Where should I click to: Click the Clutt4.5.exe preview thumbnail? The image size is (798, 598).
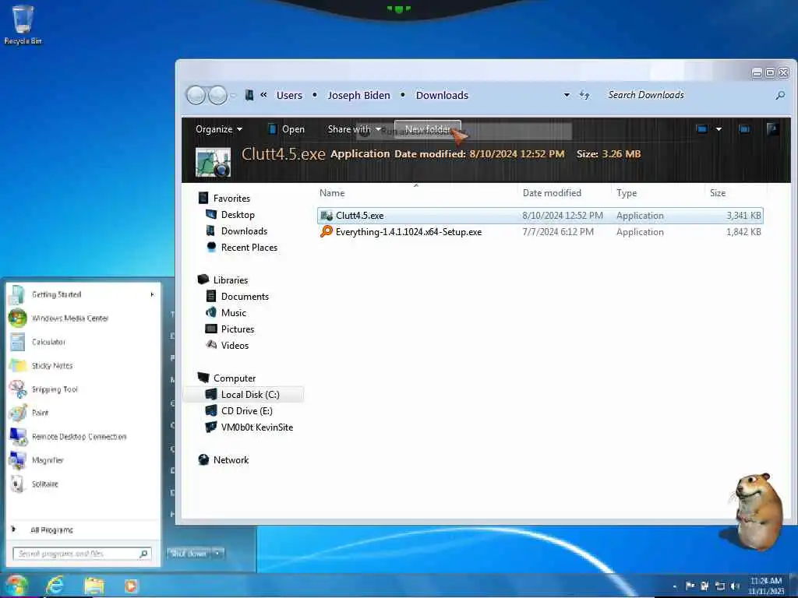point(213,162)
